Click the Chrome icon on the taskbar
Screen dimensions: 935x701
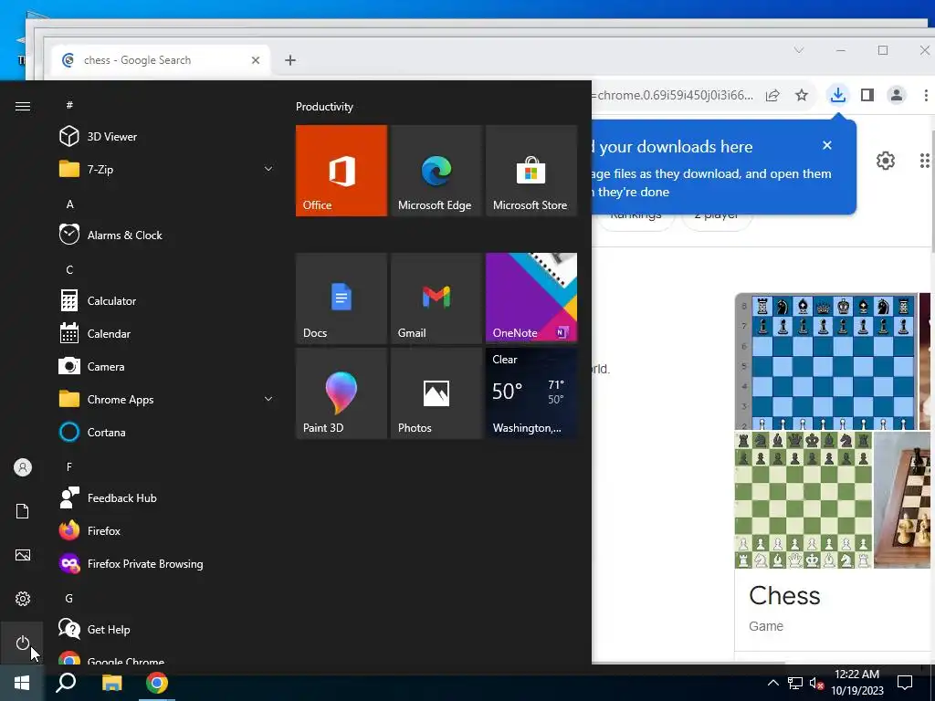pos(157,683)
